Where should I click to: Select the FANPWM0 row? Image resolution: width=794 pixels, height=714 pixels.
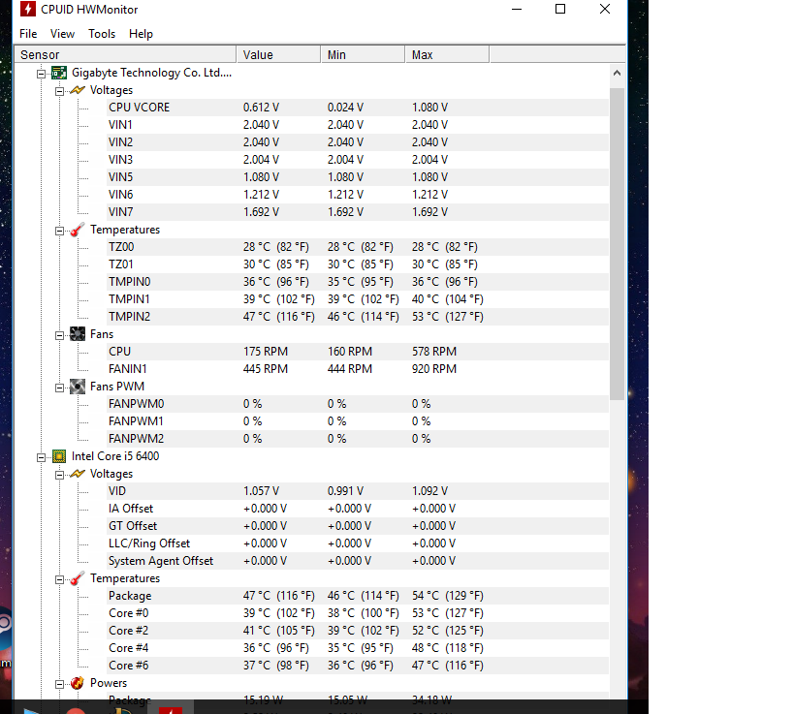357,404
